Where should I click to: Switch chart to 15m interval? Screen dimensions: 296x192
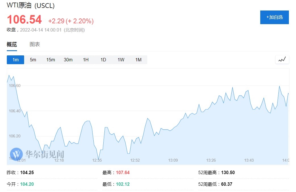coord(51,60)
